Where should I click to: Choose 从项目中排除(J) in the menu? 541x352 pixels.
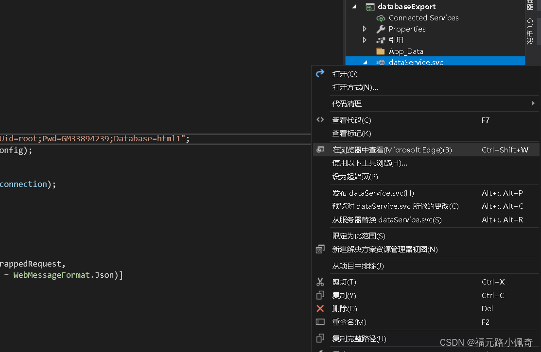[x=358, y=266]
